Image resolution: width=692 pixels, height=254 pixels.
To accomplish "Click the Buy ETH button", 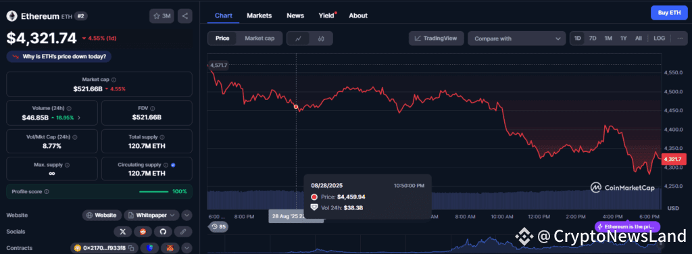I will click(669, 13).
